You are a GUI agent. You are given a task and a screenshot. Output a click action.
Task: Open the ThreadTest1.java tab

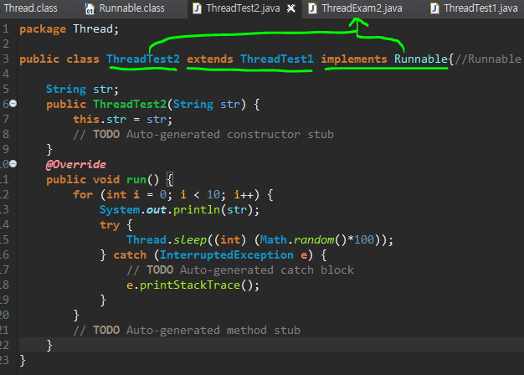[480, 8]
